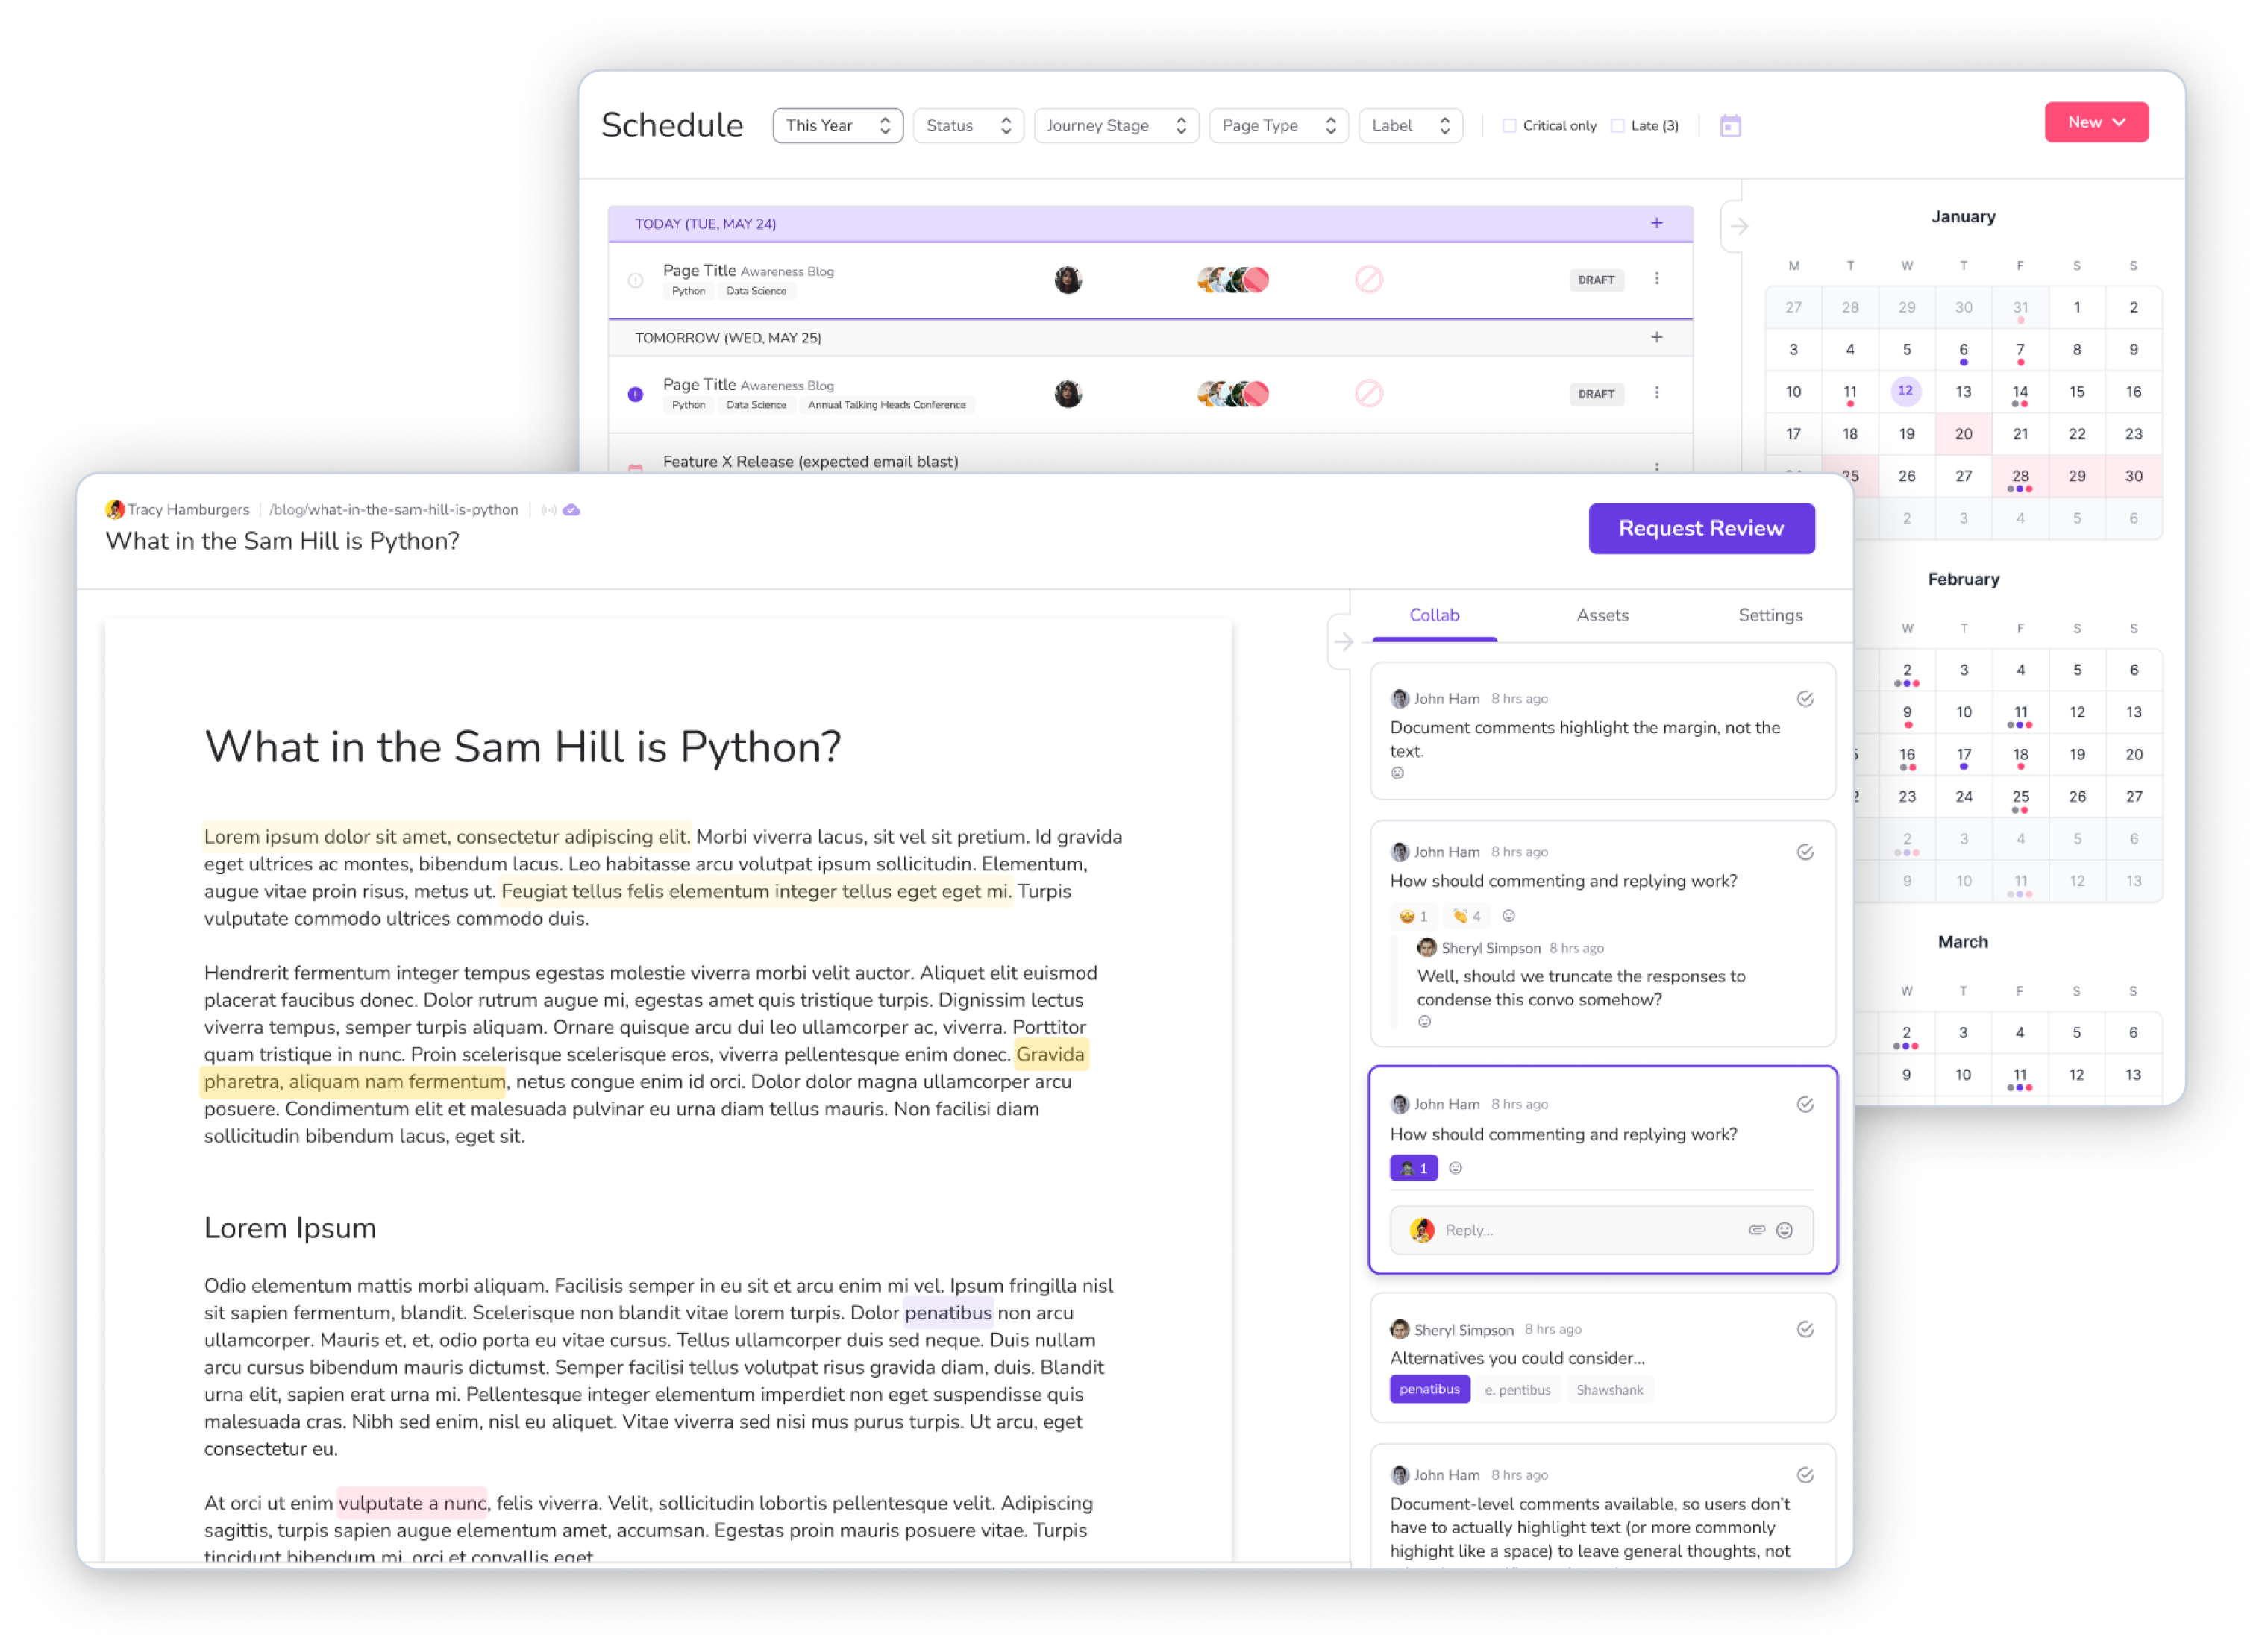Click attachment icon in the Reply field
2262x1652 pixels.
[x=1756, y=1230]
